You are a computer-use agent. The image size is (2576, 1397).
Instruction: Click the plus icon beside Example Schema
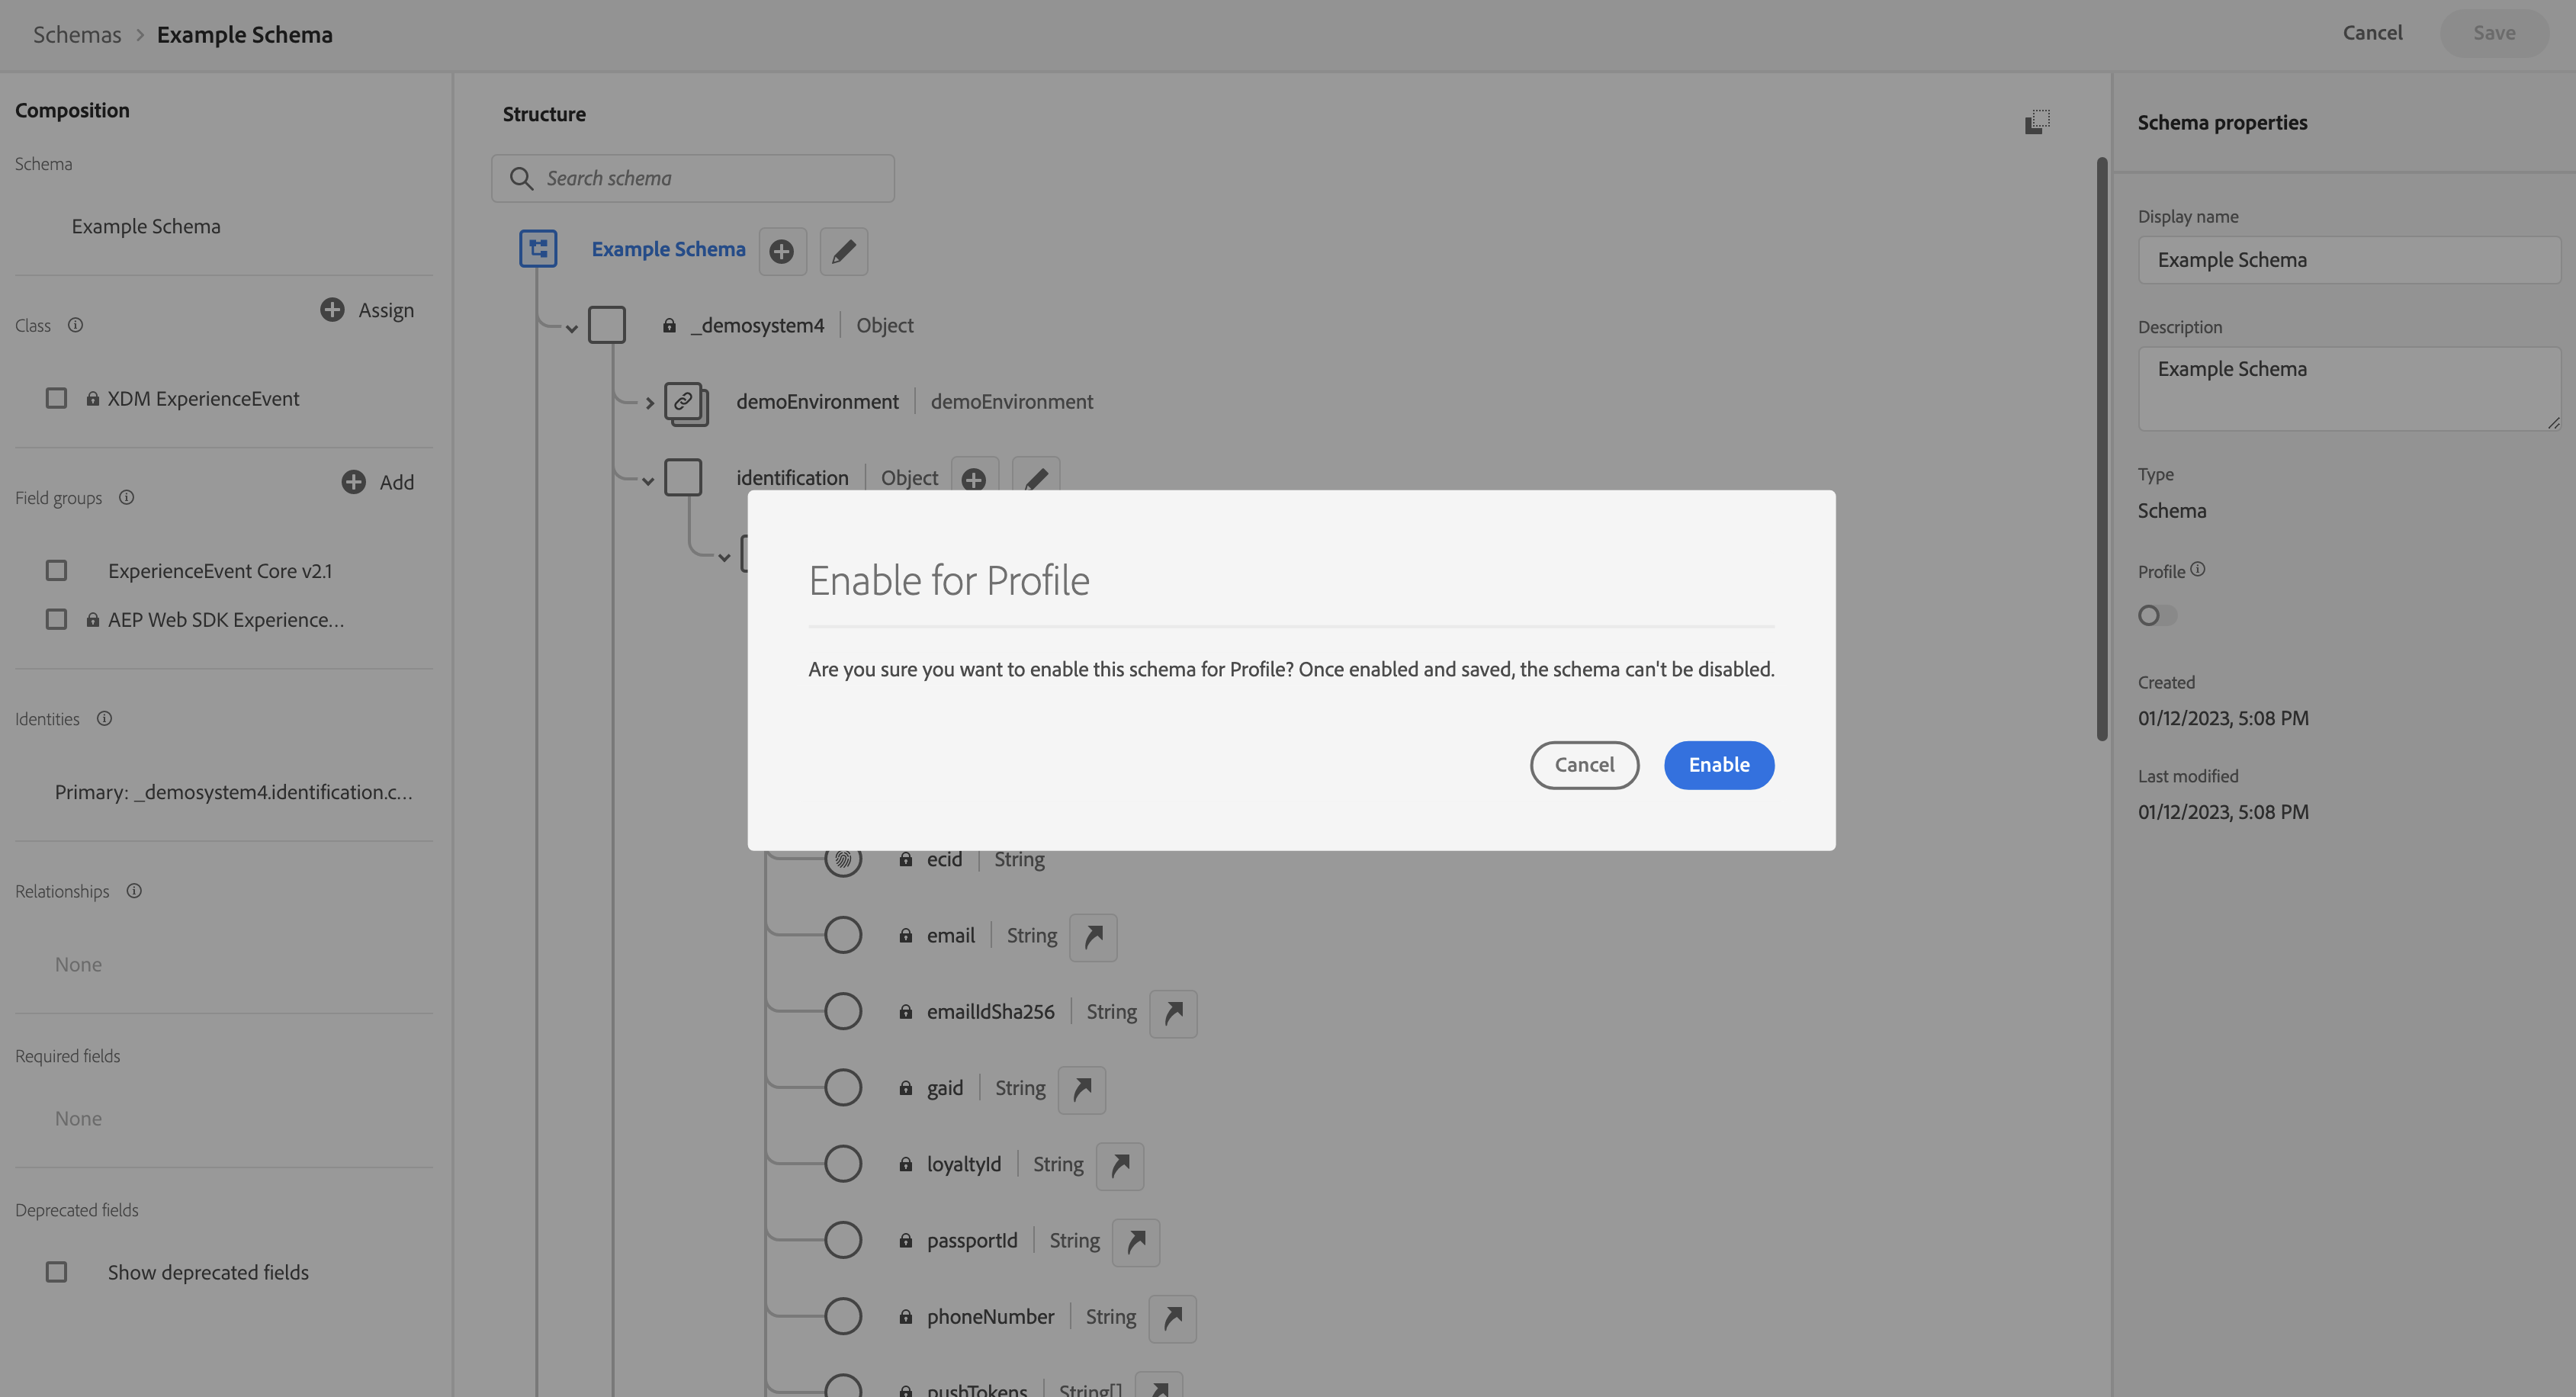coord(782,251)
